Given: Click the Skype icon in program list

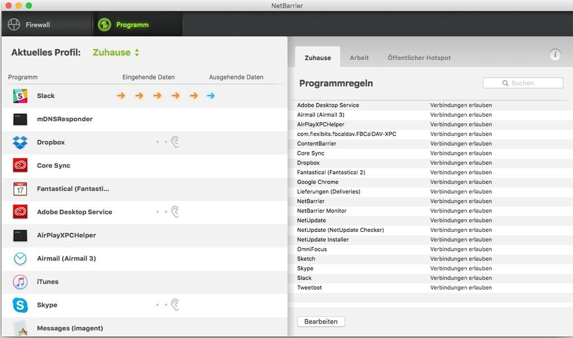Looking at the screenshot, I should (20, 305).
